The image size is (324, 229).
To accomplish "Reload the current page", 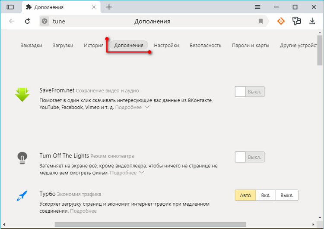I will coord(28,21).
